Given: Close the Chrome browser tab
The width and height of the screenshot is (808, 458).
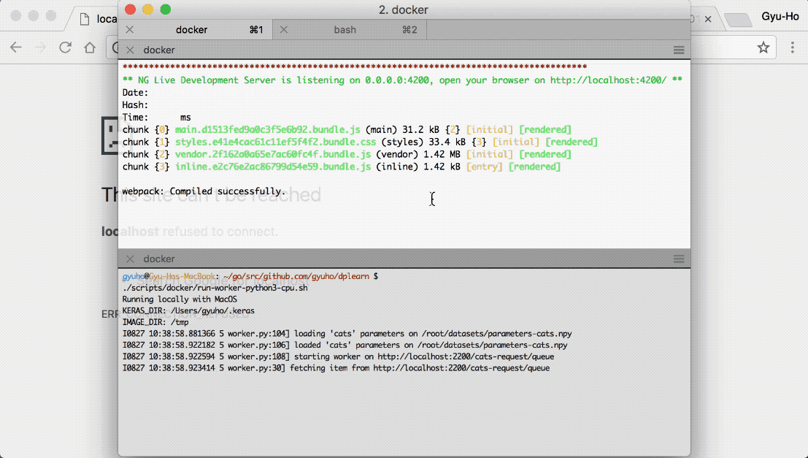Looking at the screenshot, I should point(708,19).
